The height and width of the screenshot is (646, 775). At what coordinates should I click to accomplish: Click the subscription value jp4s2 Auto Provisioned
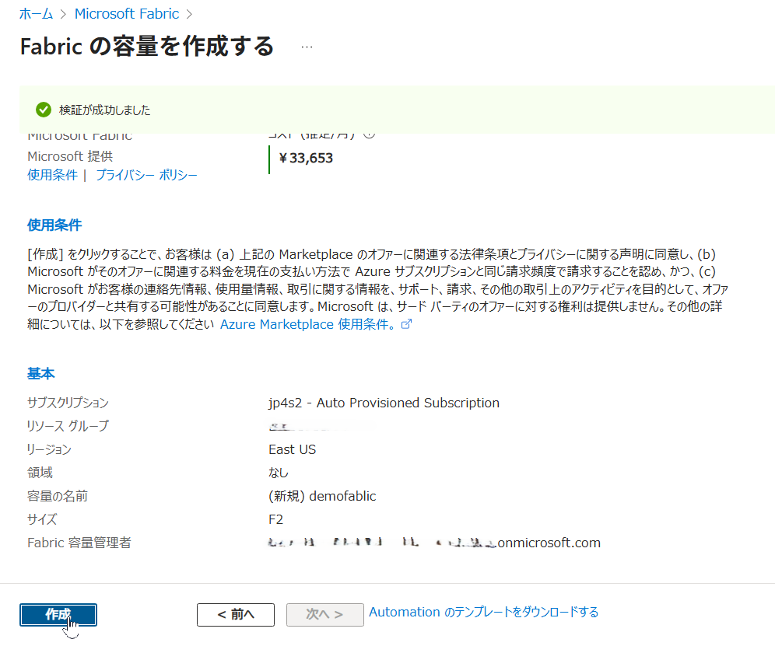[x=384, y=403]
